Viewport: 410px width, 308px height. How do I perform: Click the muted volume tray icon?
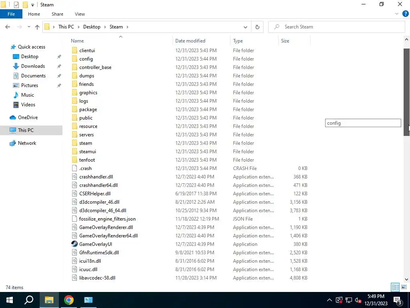[x=358, y=300]
